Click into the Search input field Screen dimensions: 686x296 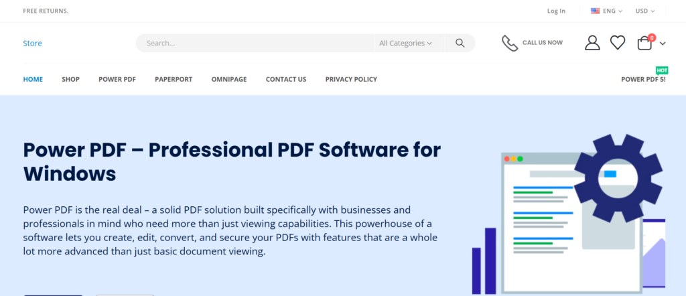point(255,43)
